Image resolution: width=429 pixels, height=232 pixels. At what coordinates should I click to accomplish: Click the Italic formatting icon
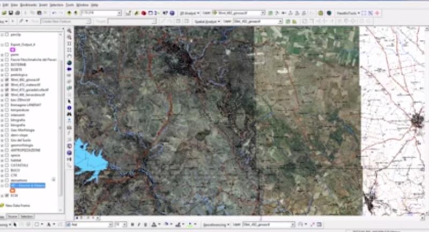[139, 224]
